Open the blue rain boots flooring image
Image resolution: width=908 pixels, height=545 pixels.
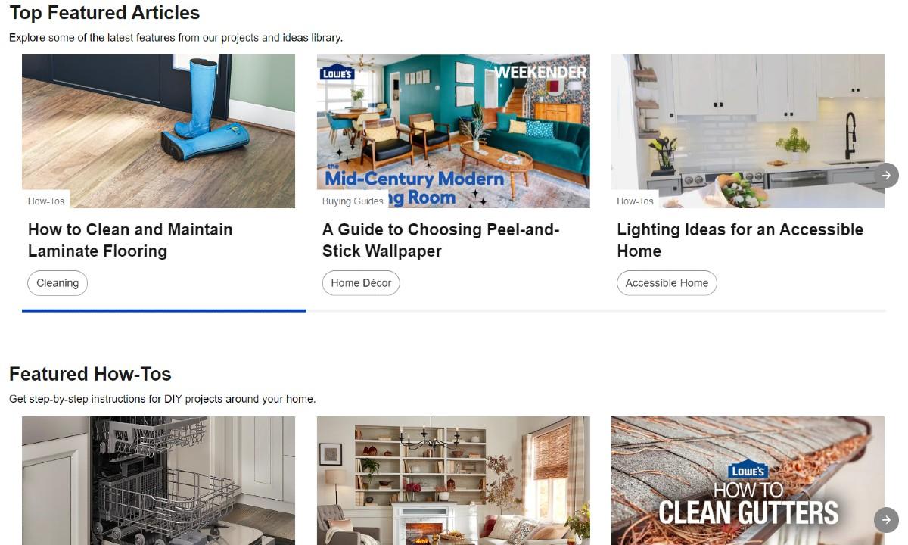pos(158,131)
